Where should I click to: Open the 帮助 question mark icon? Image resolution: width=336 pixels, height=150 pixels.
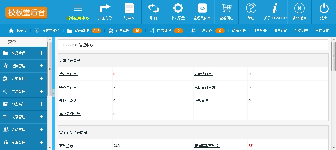pos(251,8)
